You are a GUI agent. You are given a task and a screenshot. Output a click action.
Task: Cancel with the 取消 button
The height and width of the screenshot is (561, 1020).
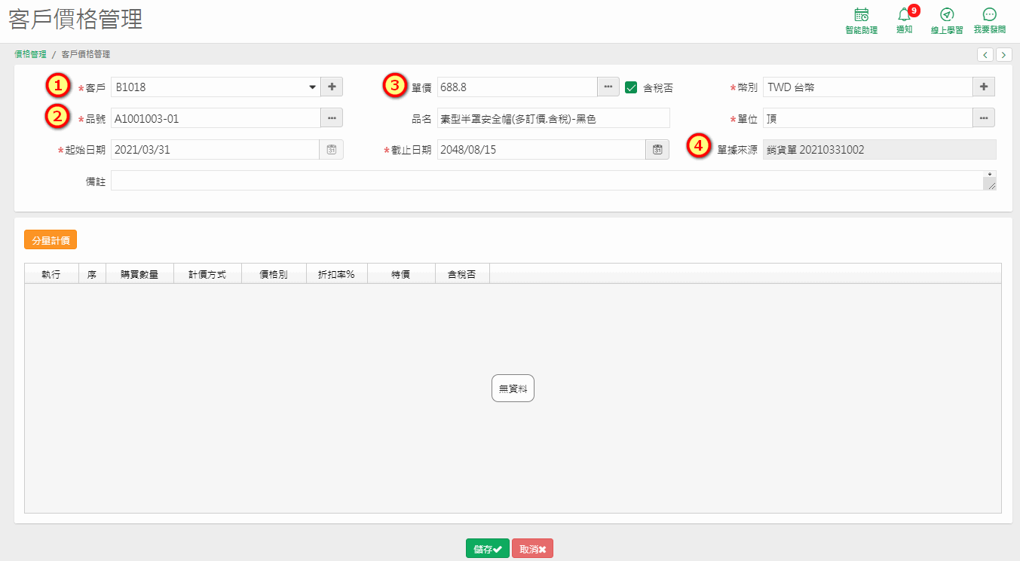click(x=532, y=550)
